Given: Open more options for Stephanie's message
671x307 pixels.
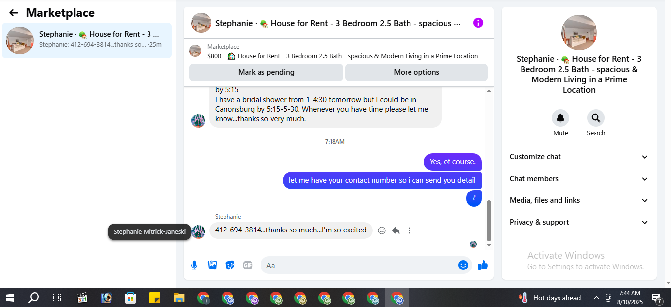Looking at the screenshot, I should coord(410,230).
